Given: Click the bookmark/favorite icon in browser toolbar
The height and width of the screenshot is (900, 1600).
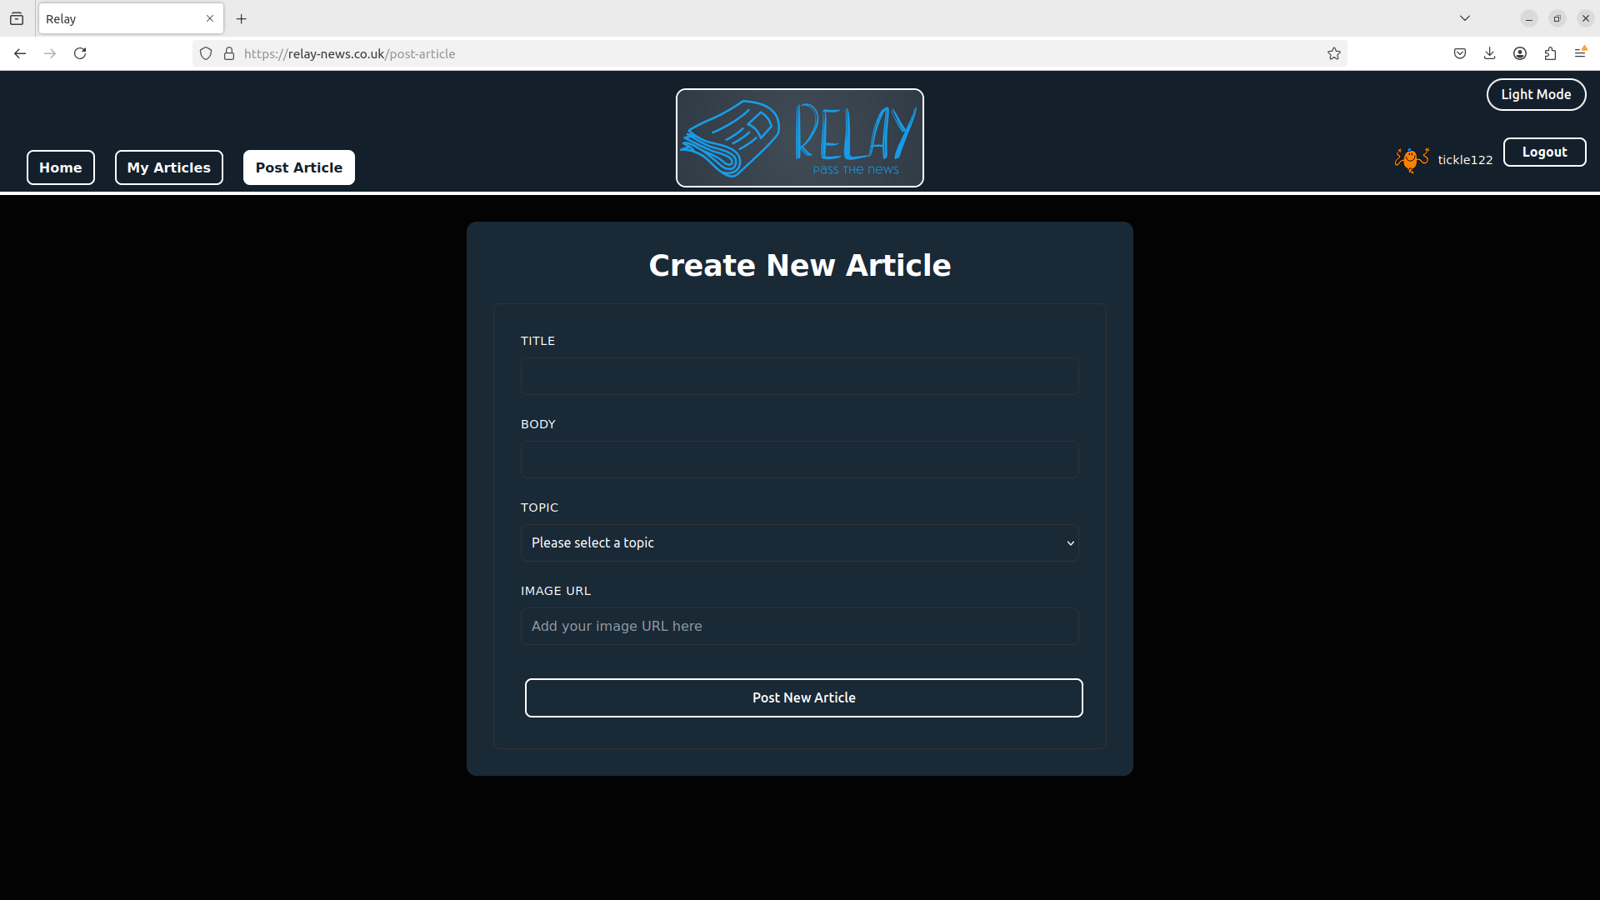Looking at the screenshot, I should (x=1334, y=52).
